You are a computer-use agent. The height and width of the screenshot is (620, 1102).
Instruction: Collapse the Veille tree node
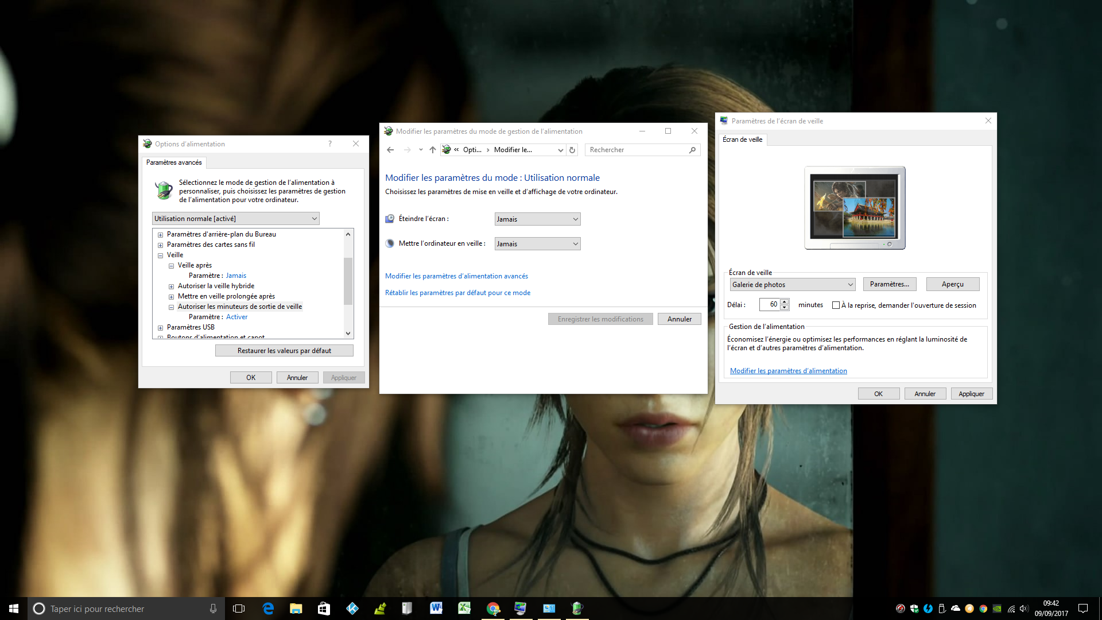click(x=161, y=255)
